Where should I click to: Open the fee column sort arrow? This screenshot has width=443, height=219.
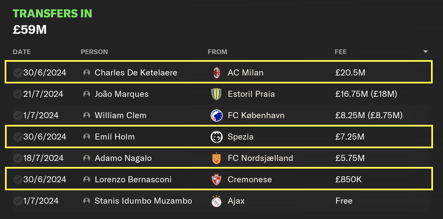[425, 52]
